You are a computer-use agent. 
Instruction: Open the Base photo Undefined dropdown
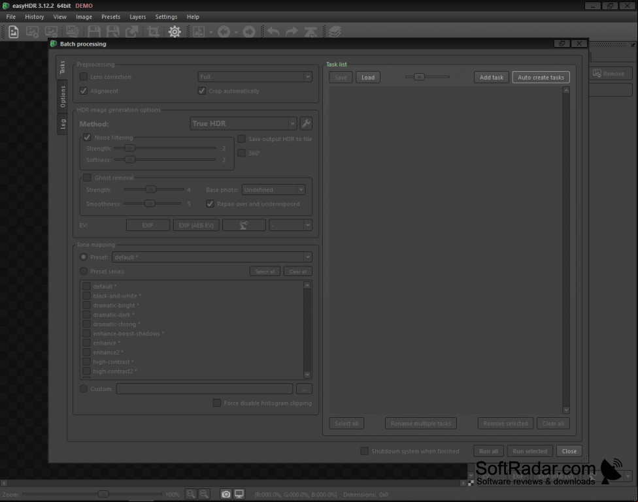click(x=273, y=190)
